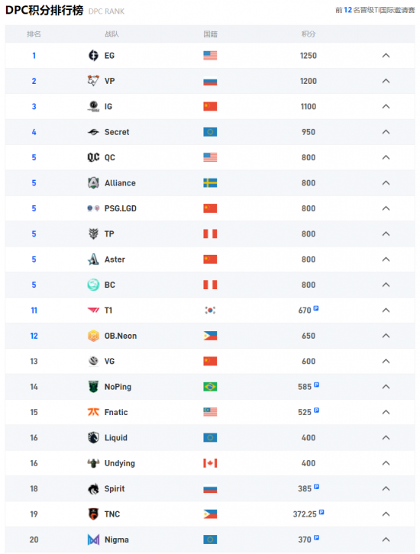Expand the Undying row chevron
Screen dimensions: 420x554
point(386,463)
